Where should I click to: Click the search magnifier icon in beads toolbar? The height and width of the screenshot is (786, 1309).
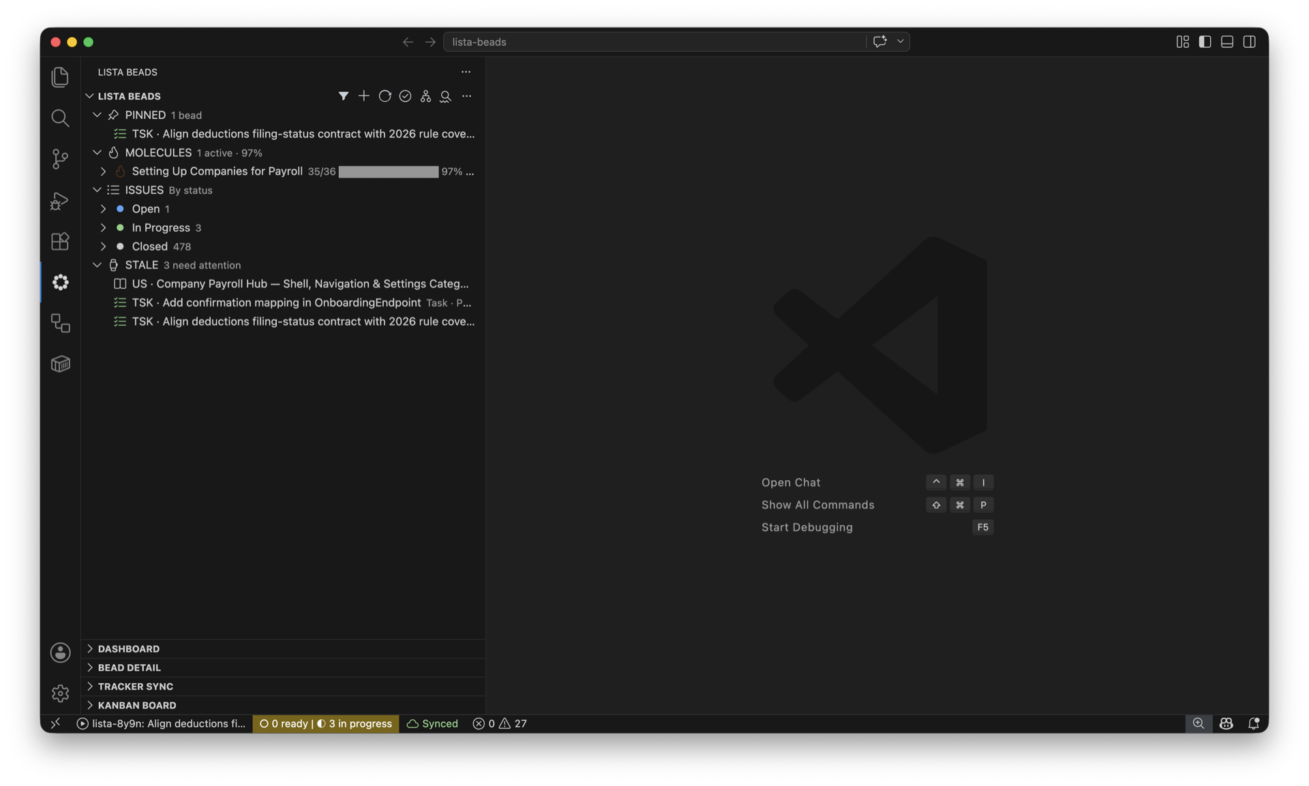(x=445, y=96)
